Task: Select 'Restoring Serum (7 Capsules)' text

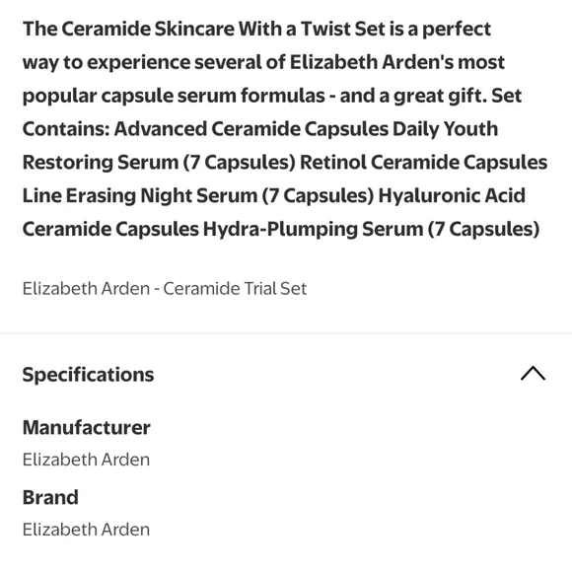Action: [159, 163]
